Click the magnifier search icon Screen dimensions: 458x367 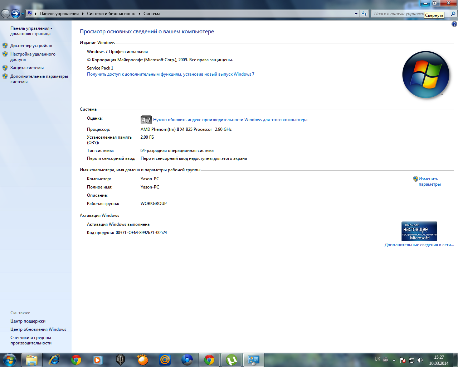pos(453,14)
